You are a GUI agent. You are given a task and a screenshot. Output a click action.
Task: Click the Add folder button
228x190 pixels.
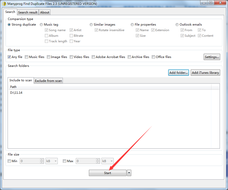coord(179,72)
